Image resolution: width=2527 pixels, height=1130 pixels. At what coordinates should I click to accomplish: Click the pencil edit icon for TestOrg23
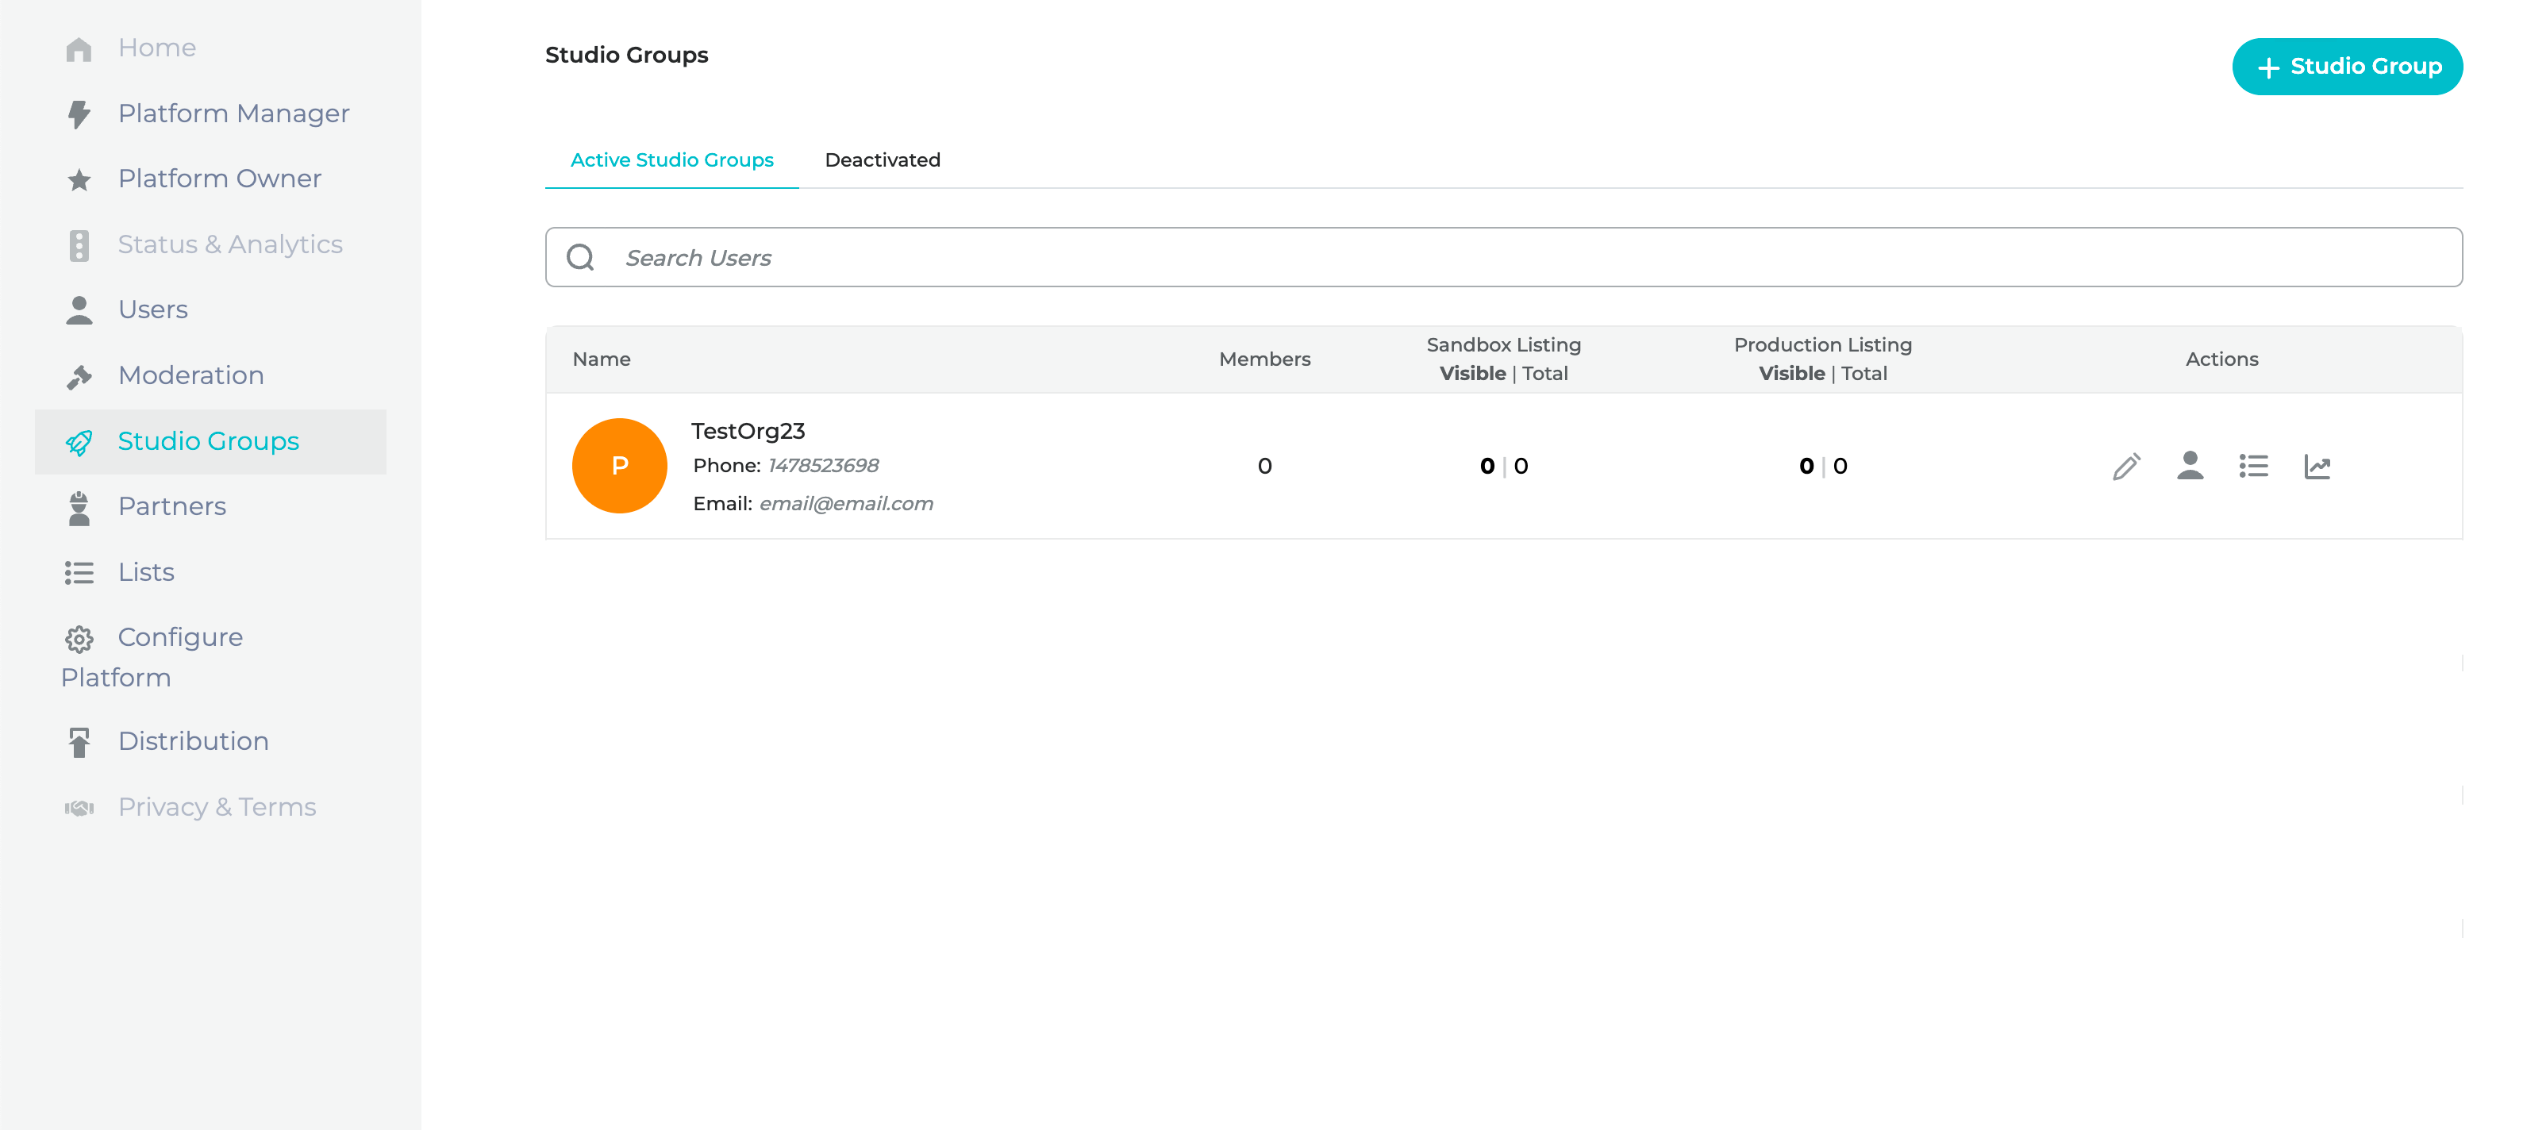pos(2125,467)
